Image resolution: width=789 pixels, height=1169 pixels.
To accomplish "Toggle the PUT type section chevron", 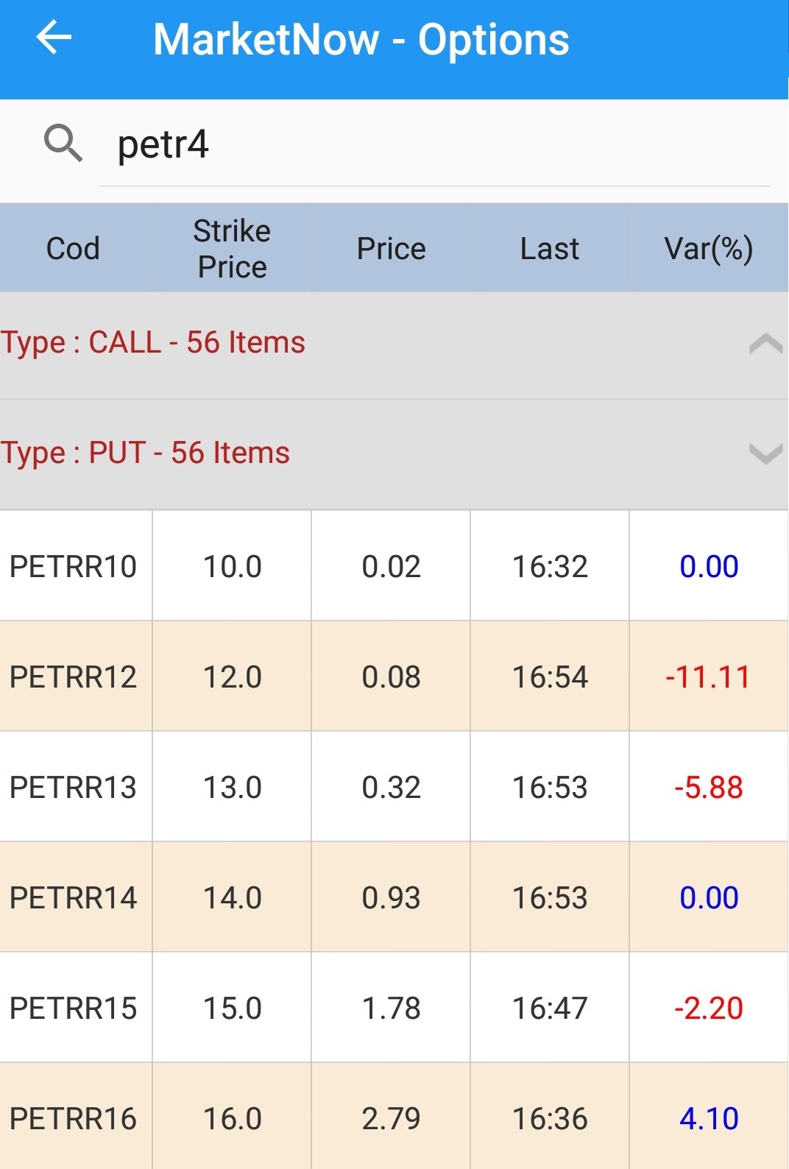I will (765, 453).
